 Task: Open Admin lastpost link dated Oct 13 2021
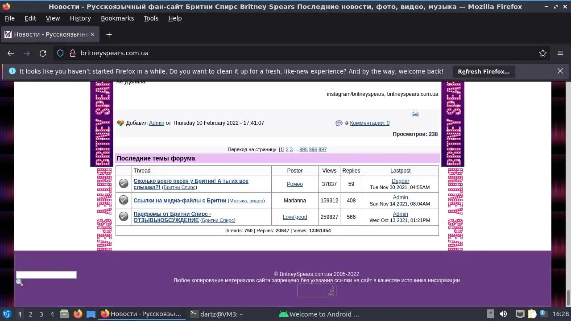400,214
